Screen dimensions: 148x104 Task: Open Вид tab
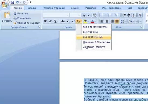tap(130, 8)
